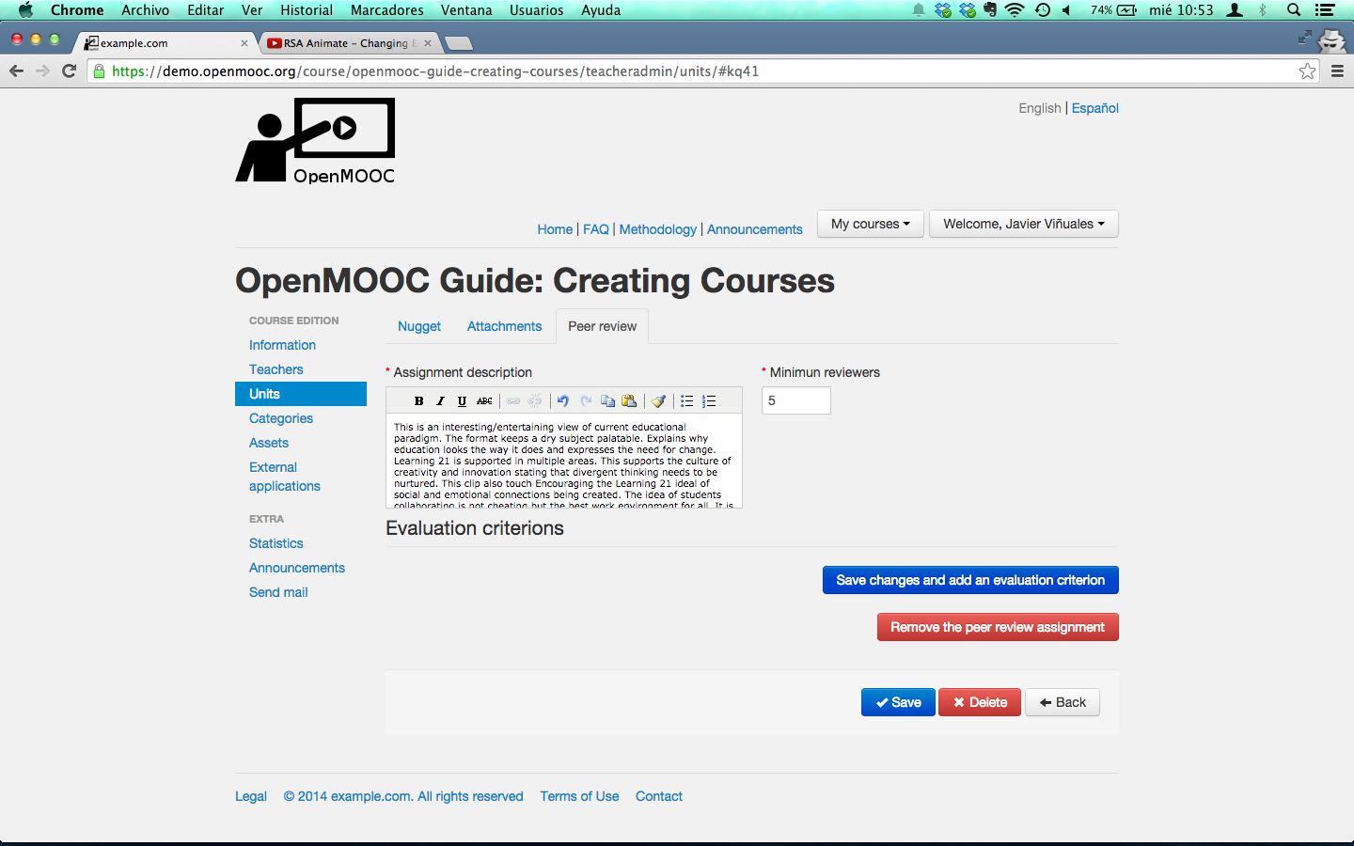1354x846 pixels.
Task: Click the red Delete button
Action: (x=980, y=702)
